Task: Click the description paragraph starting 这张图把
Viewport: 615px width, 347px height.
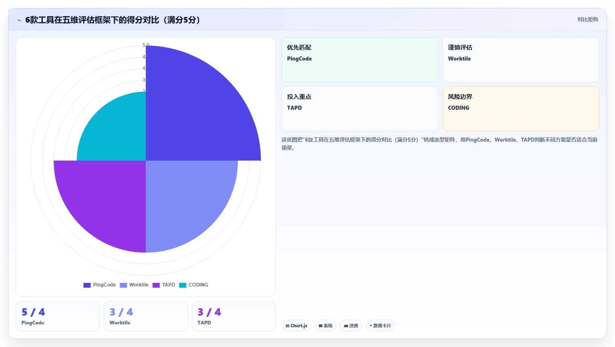Action: [x=440, y=144]
